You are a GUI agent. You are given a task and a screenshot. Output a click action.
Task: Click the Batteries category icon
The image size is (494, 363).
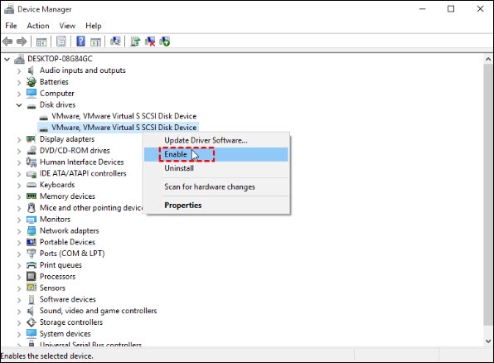tap(31, 82)
